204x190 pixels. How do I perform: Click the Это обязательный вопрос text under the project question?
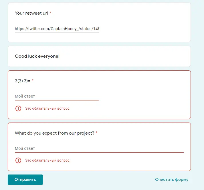pyautogui.click(x=48, y=160)
